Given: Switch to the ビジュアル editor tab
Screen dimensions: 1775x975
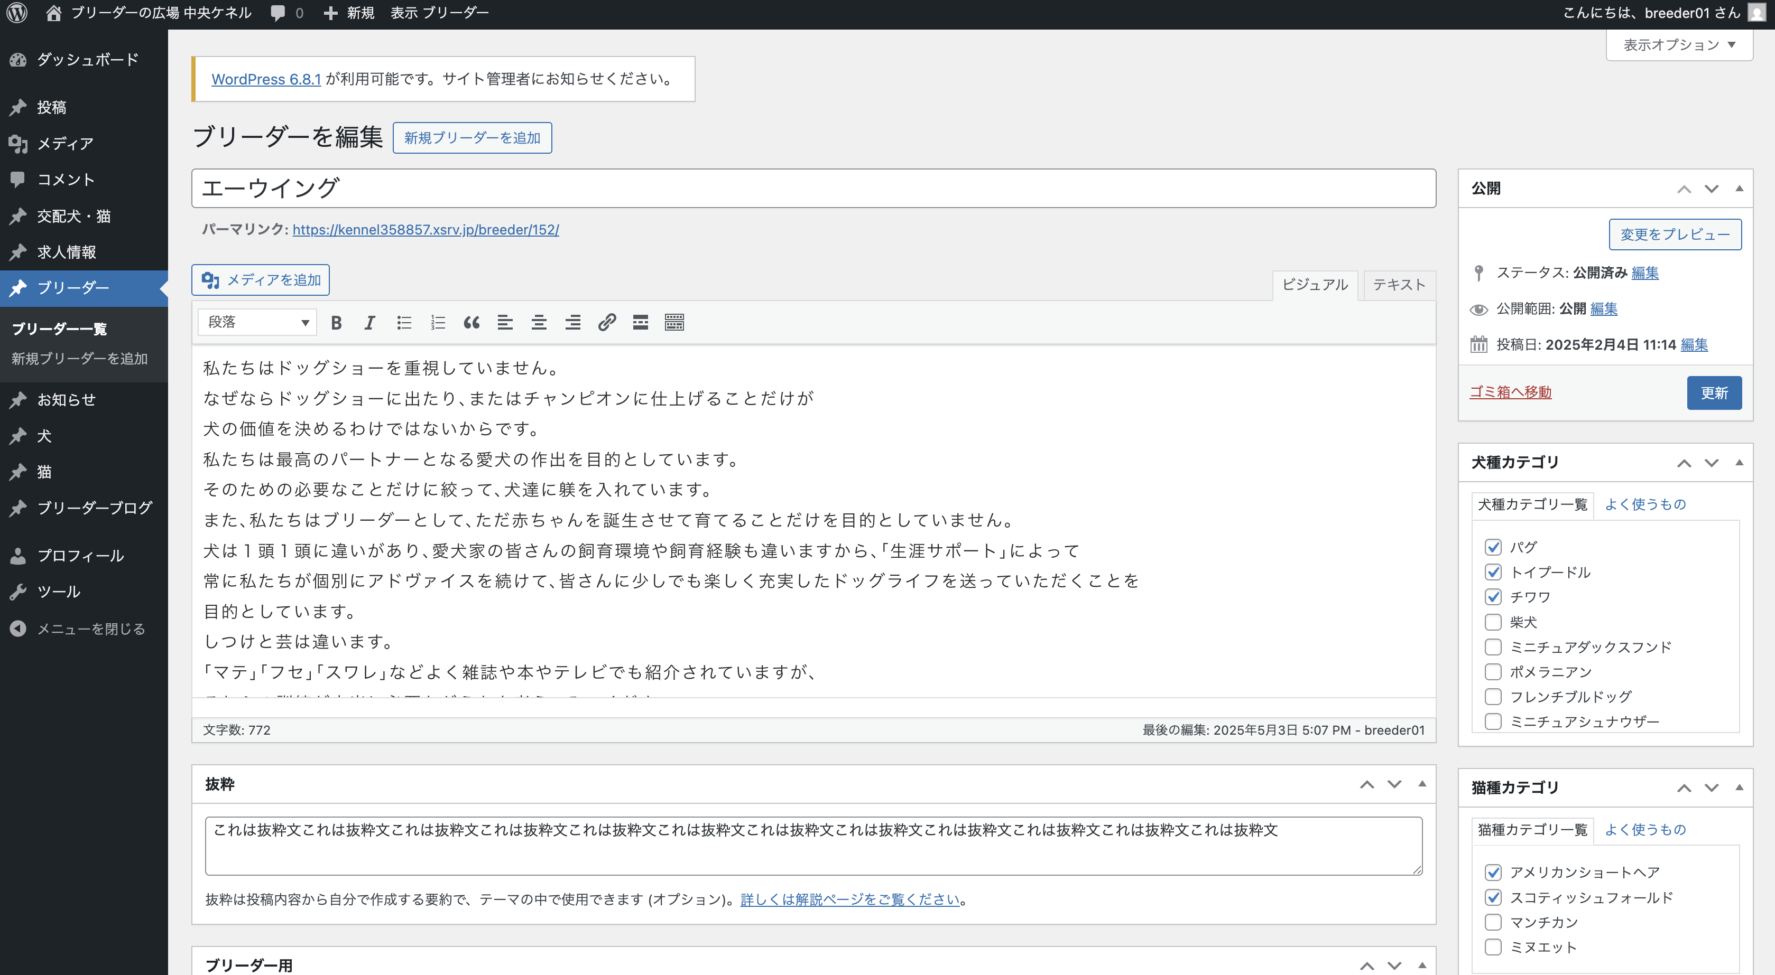Looking at the screenshot, I should [x=1315, y=285].
